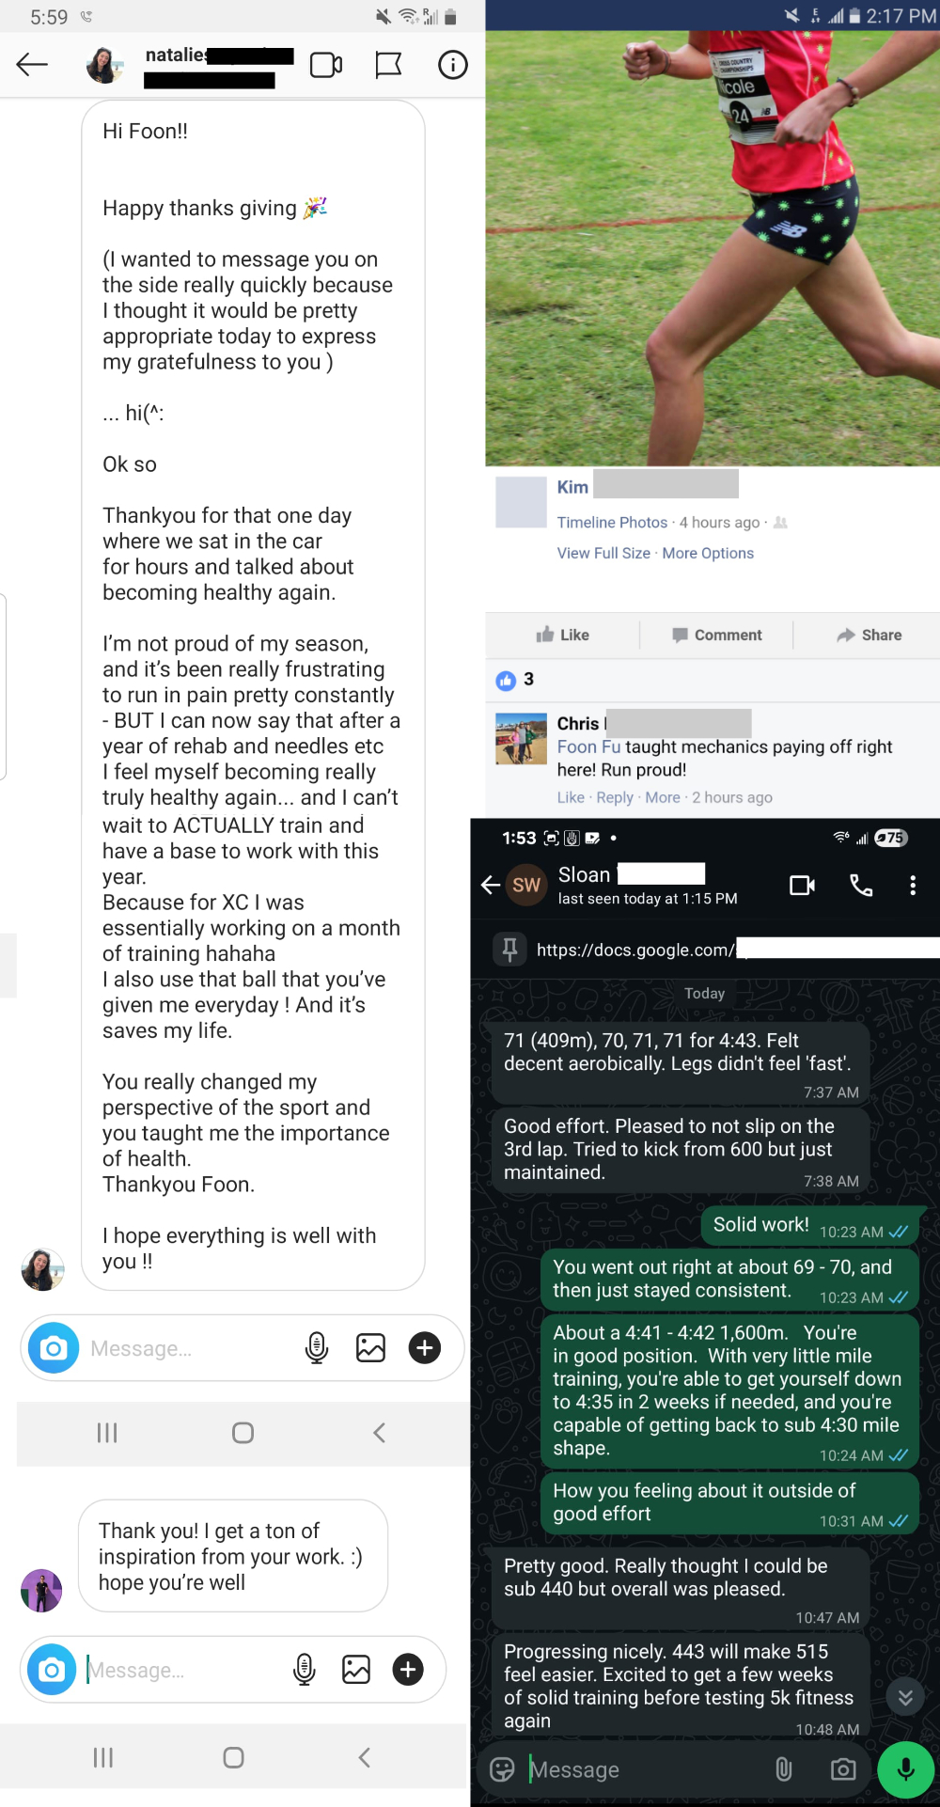Open WhatsApp three-dot overflow menu

tap(913, 885)
